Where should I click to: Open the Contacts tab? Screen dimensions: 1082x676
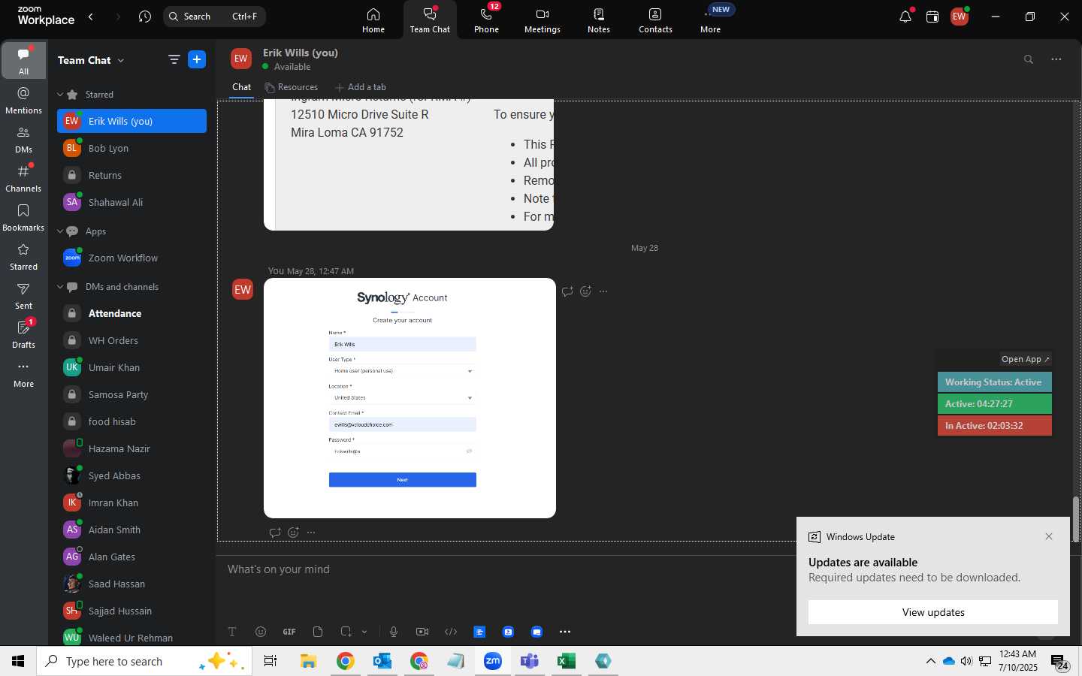pos(655,20)
